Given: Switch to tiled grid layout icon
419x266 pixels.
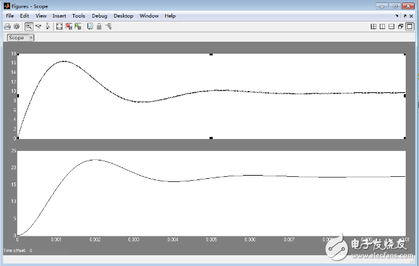Looking at the screenshot, I should (x=373, y=27).
